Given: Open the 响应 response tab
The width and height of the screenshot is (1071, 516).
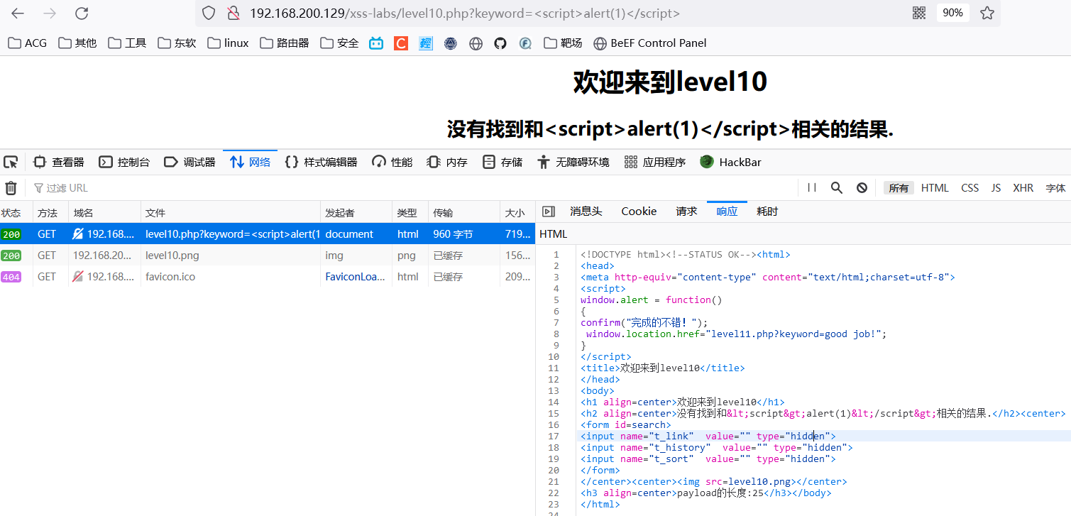Looking at the screenshot, I should pyautogui.click(x=727, y=212).
